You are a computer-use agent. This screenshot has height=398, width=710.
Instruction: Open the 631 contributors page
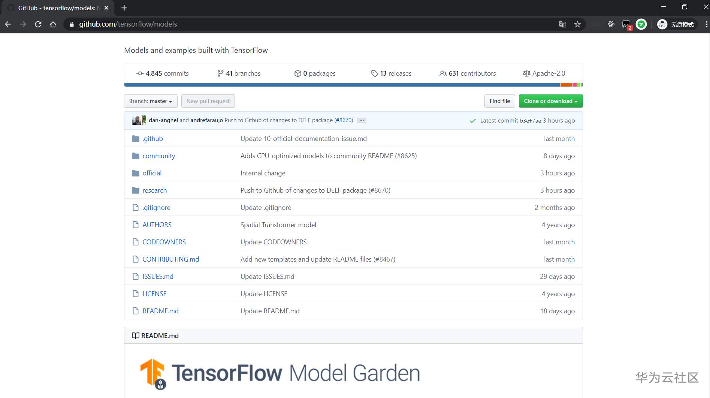click(468, 73)
